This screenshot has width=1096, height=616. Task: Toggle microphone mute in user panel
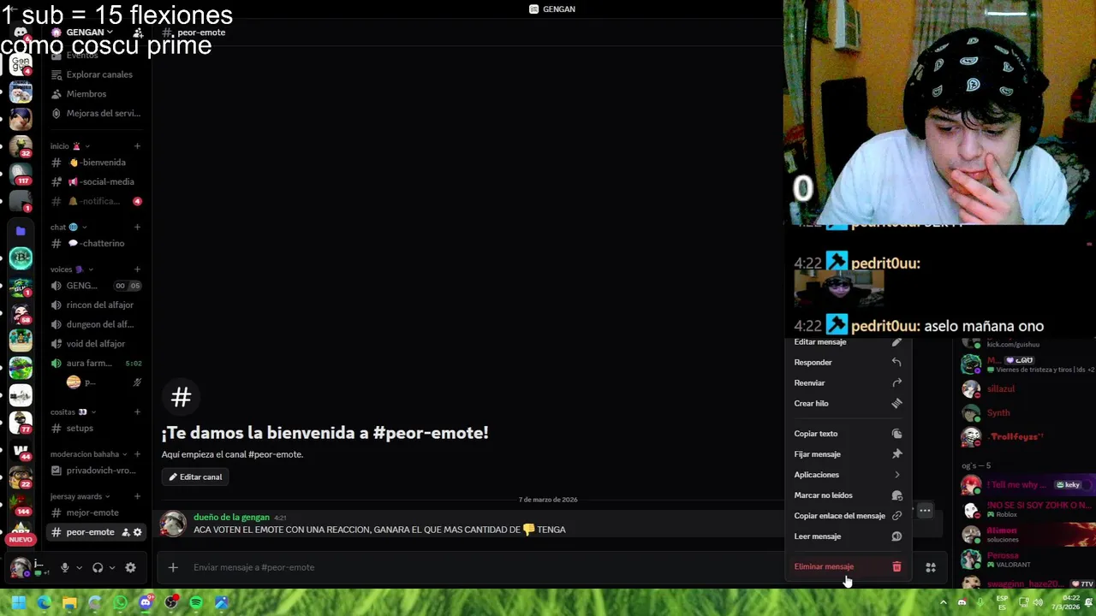(x=64, y=567)
